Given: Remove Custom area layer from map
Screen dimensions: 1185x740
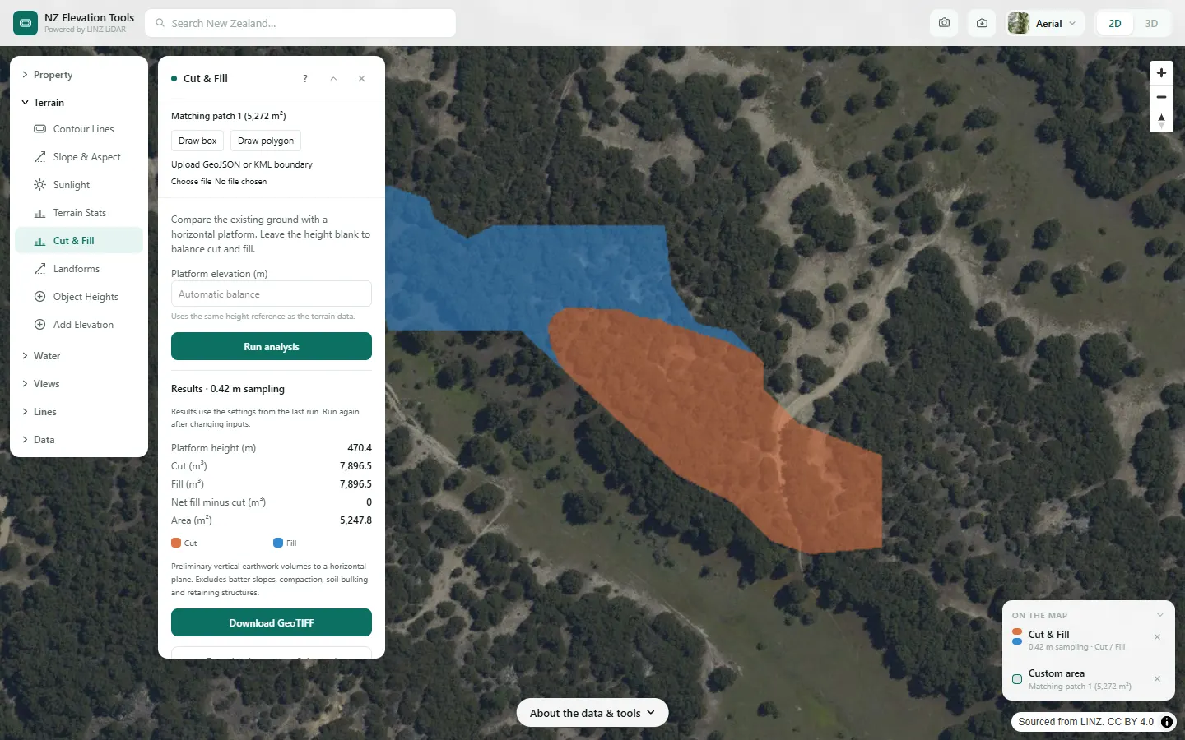Looking at the screenshot, I should [1157, 679].
